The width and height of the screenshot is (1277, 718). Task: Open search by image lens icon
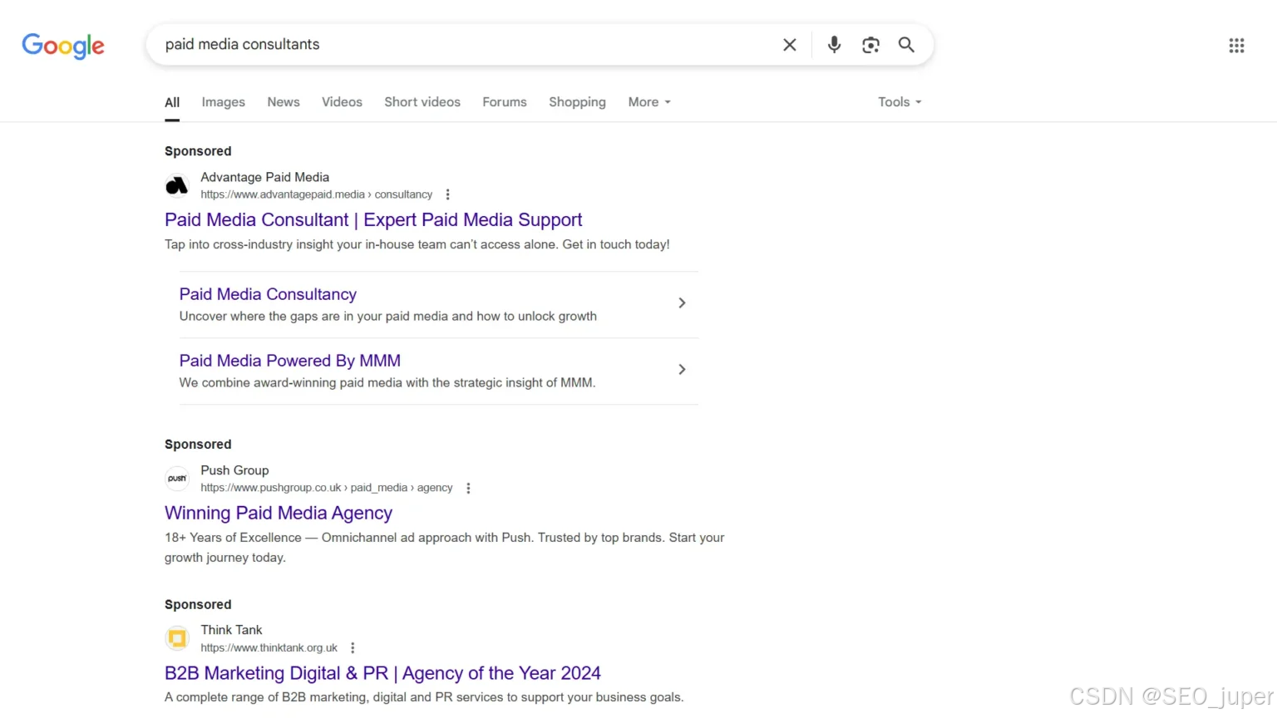pyautogui.click(x=870, y=45)
